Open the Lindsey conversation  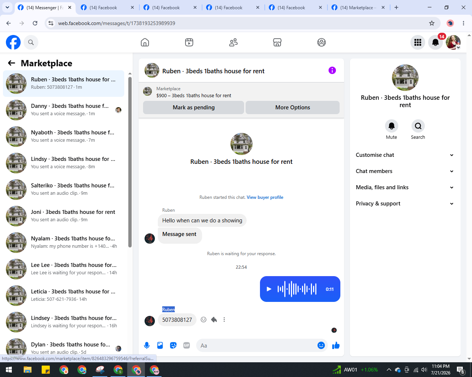click(x=63, y=322)
